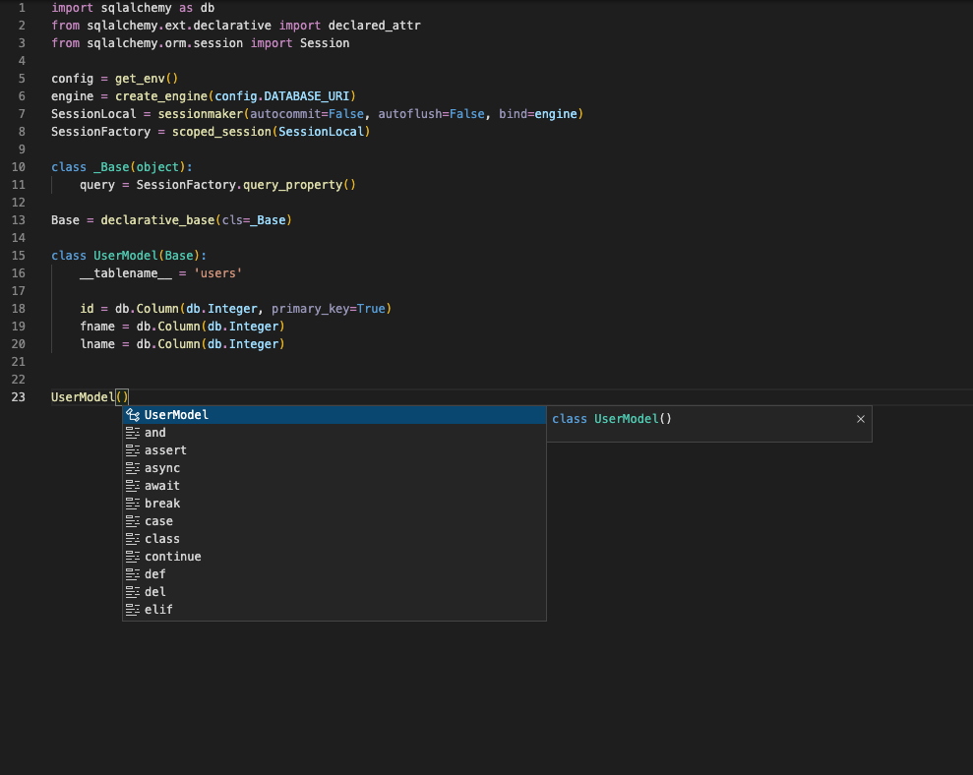Click the keyword icon beside 'case'
Screen dimensions: 973x775
133,521
